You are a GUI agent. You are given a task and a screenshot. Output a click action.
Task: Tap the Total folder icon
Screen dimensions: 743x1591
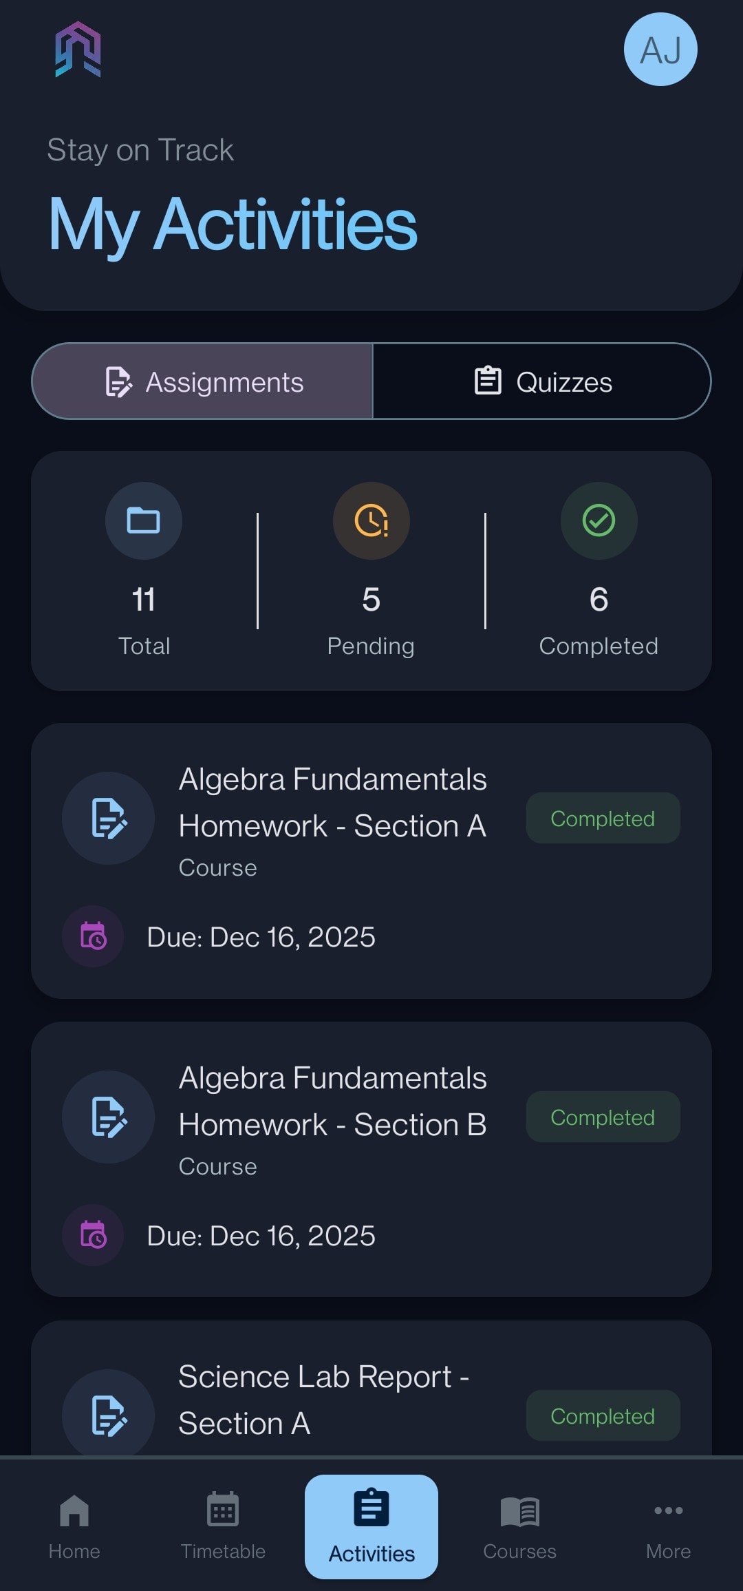tap(144, 520)
